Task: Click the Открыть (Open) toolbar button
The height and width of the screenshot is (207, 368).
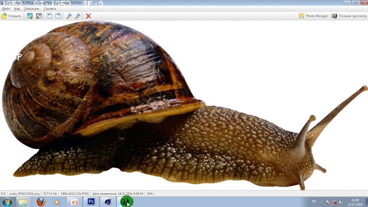Action: click(11, 16)
